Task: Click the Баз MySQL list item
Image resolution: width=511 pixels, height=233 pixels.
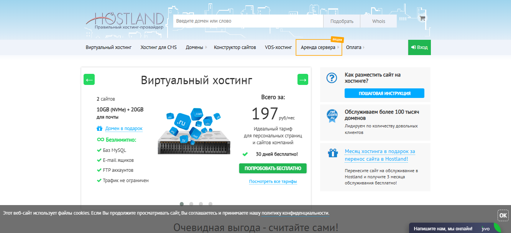Action: pos(114,150)
